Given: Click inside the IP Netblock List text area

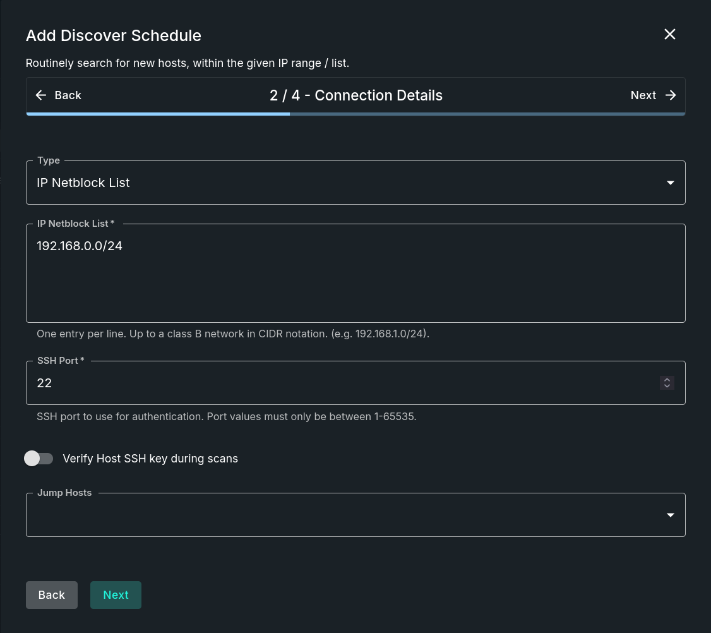Looking at the screenshot, I should 355,273.
